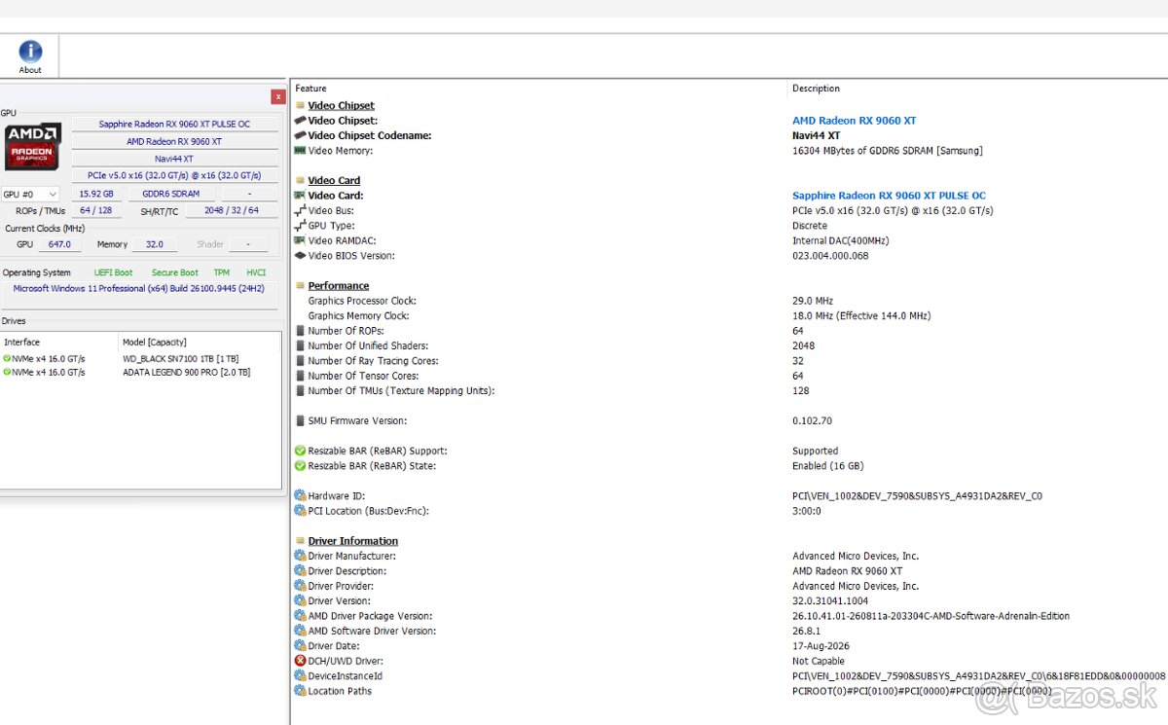This screenshot has height=725, width=1168.
Task: Click the PCIe v5.0 x16 bus field in GPU panel
Action: point(175,175)
